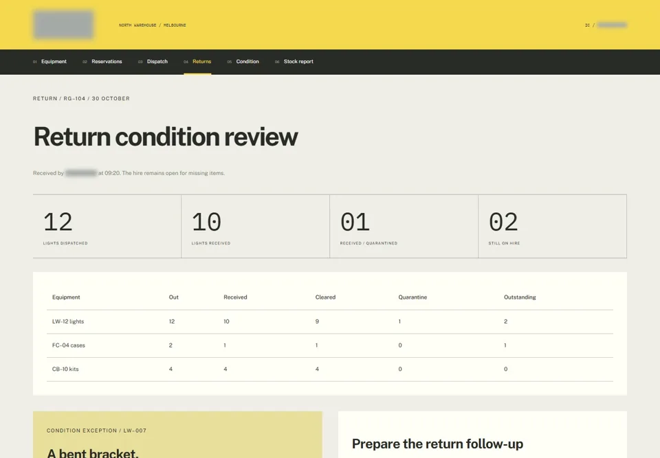The width and height of the screenshot is (660, 458).
Task: Select the FC-04 cases row name
Action: [x=69, y=345]
